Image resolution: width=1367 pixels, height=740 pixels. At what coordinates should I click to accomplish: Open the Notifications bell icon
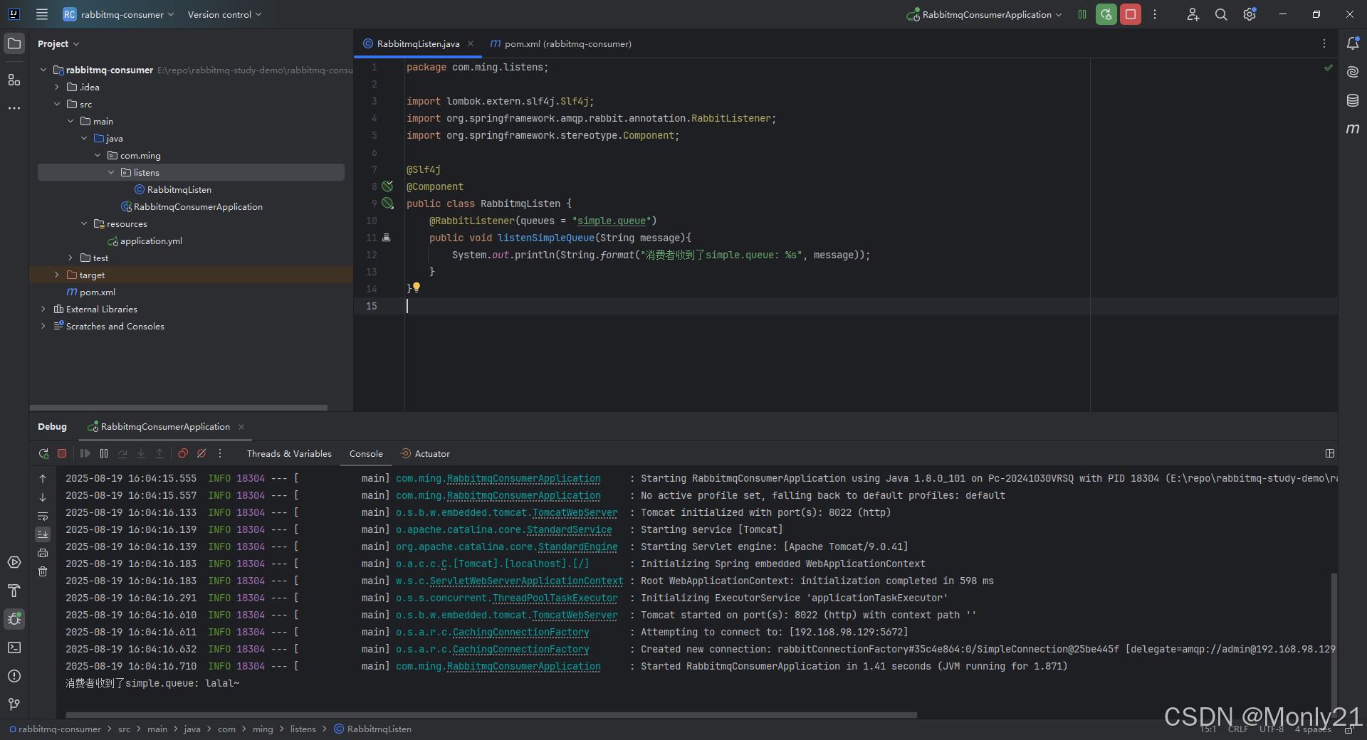pos(1353,43)
